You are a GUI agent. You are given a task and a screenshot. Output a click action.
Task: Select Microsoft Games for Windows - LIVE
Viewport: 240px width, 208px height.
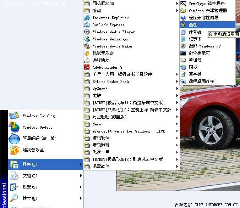(131, 131)
